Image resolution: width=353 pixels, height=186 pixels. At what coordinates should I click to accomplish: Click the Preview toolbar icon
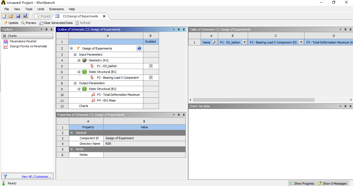28,23
